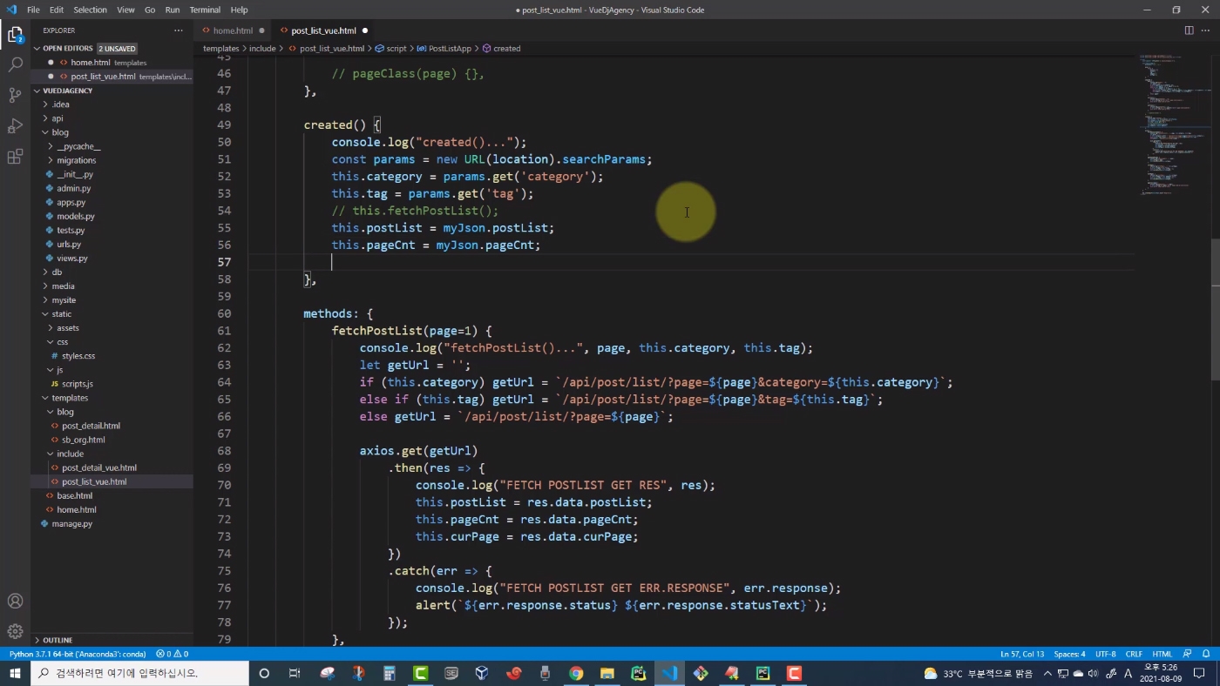Click the volume icon in system tray
Viewport: 1220px width, 686px height.
point(1093,673)
